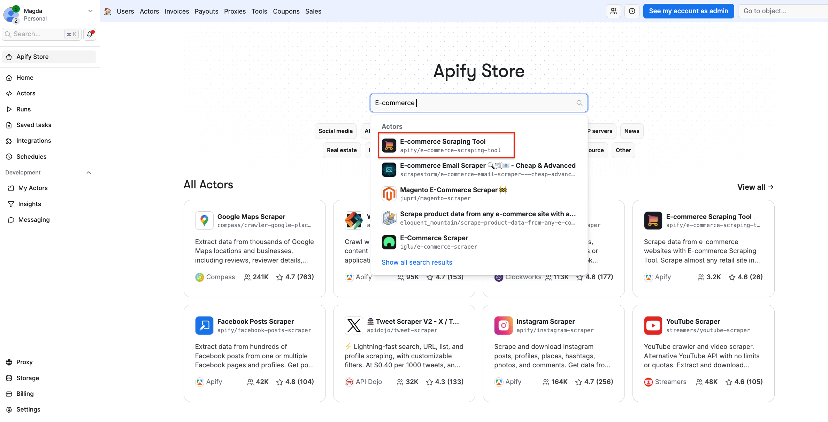Open the Schedules section in sidebar
The image size is (828, 422).
click(31, 156)
